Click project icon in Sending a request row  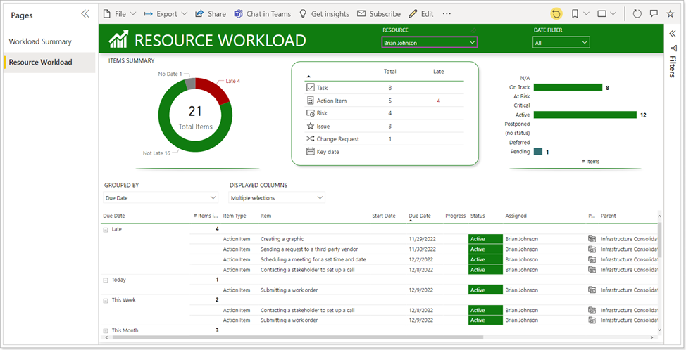[x=592, y=249]
